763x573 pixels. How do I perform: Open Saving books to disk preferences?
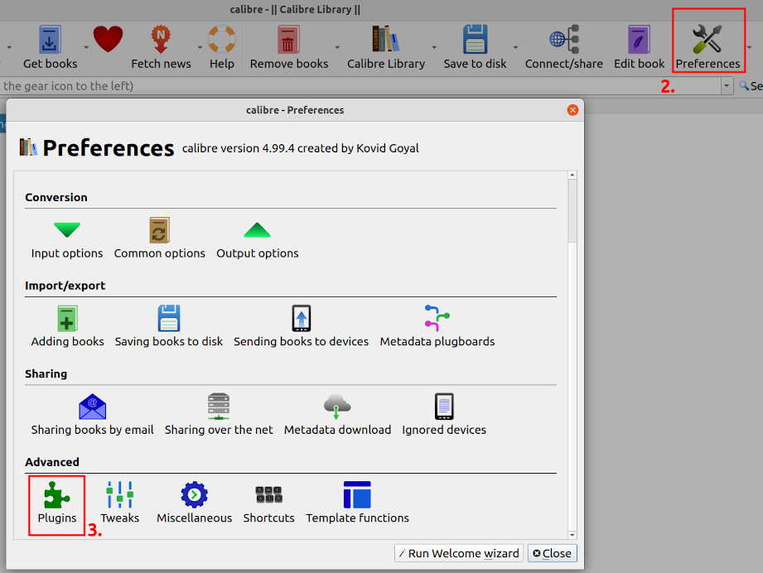[x=169, y=327]
